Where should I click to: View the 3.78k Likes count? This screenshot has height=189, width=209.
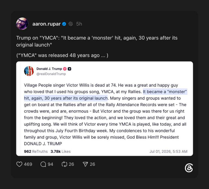60,151
